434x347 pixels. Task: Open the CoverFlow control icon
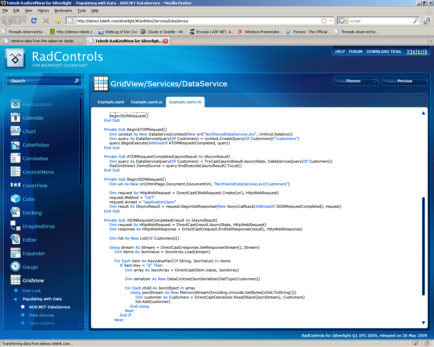point(15,185)
